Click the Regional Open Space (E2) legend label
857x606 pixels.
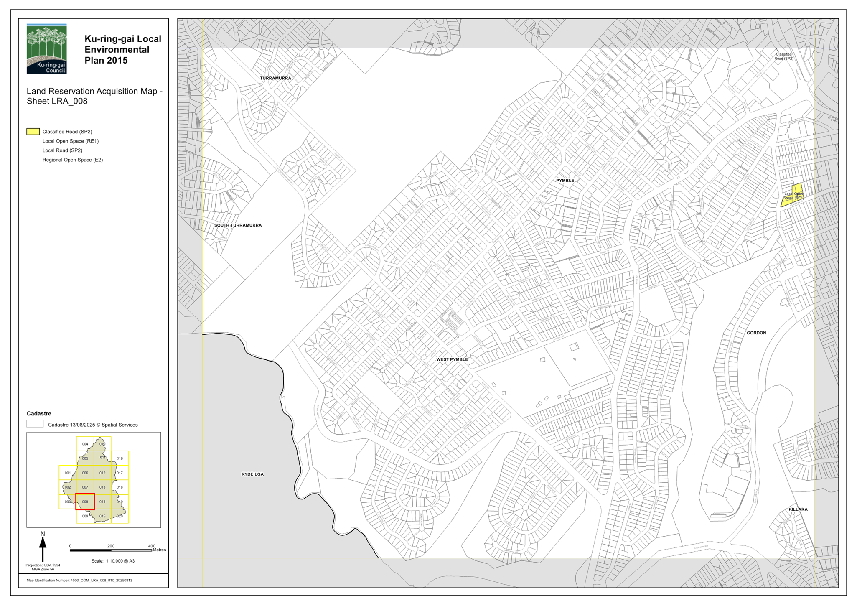click(x=73, y=160)
